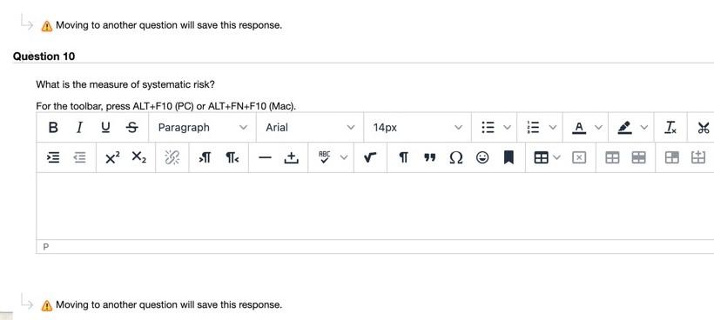Click the bottom save-response notice text
This screenshot has width=714, height=320.
(169, 304)
